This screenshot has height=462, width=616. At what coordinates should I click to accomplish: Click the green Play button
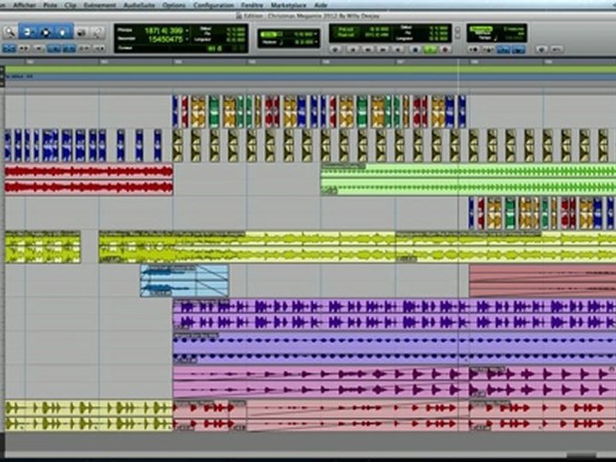tap(430, 49)
